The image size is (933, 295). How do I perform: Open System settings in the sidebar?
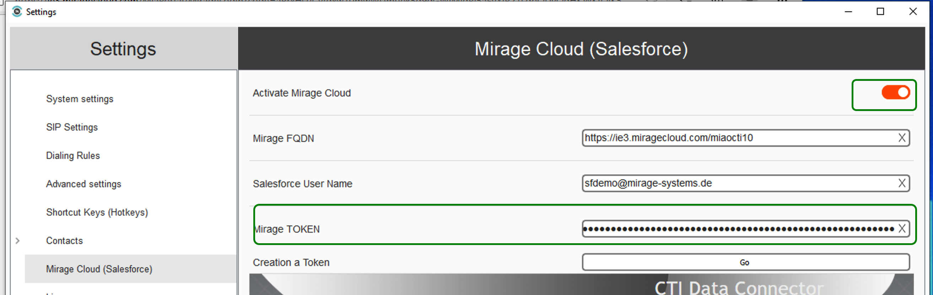tap(80, 99)
